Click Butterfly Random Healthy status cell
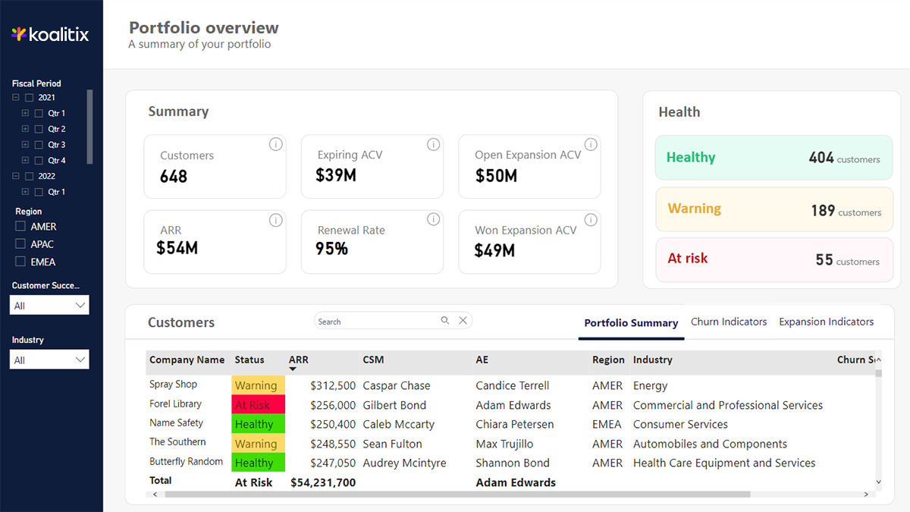The width and height of the screenshot is (910, 512). [258, 463]
